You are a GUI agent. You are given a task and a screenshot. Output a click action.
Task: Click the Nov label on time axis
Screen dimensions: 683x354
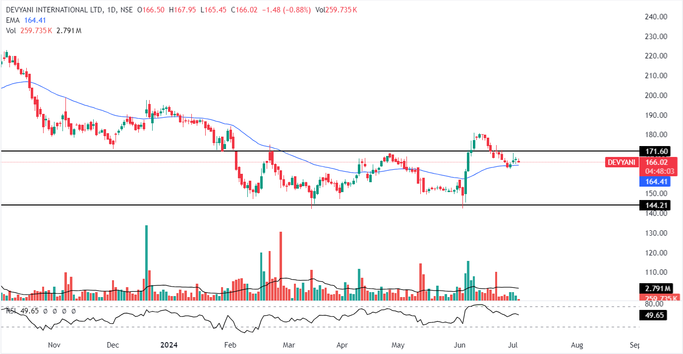point(54,344)
